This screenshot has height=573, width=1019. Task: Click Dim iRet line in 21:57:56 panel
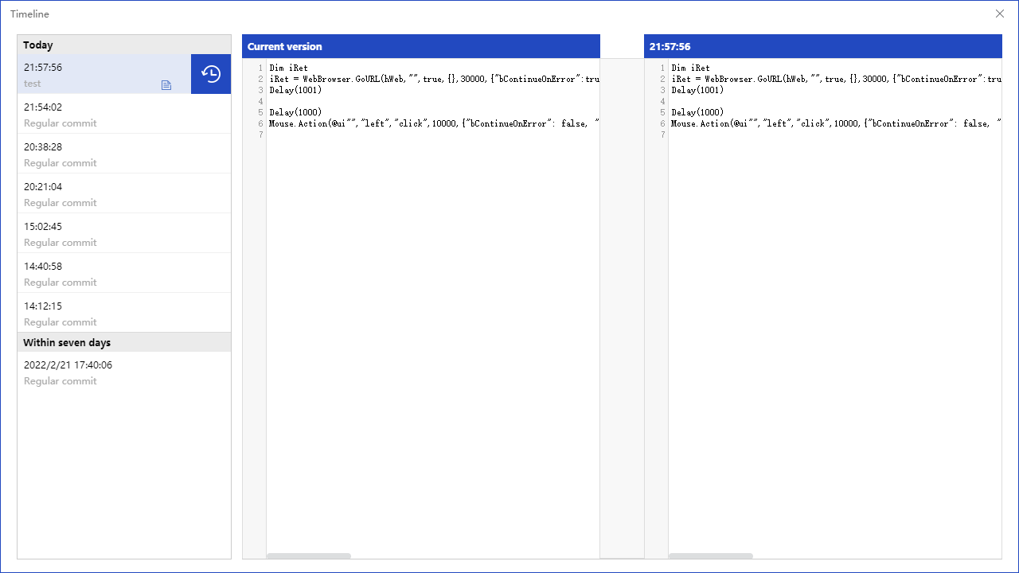coord(690,68)
